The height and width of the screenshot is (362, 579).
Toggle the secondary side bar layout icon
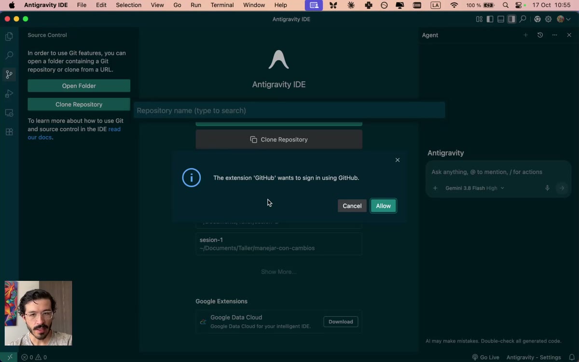(511, 19)
